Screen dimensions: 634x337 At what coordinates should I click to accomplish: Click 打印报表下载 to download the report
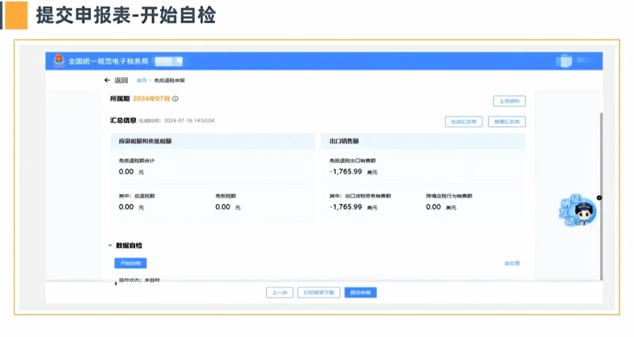pyautogui.click(x=318, y=293)
